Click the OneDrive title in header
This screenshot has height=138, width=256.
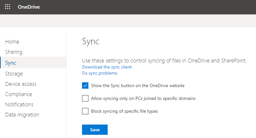coord(29,7)
